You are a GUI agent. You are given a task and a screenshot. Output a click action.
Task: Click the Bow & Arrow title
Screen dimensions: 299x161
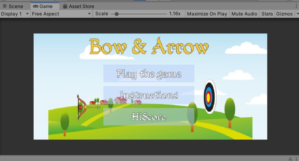tap(149, 46)
